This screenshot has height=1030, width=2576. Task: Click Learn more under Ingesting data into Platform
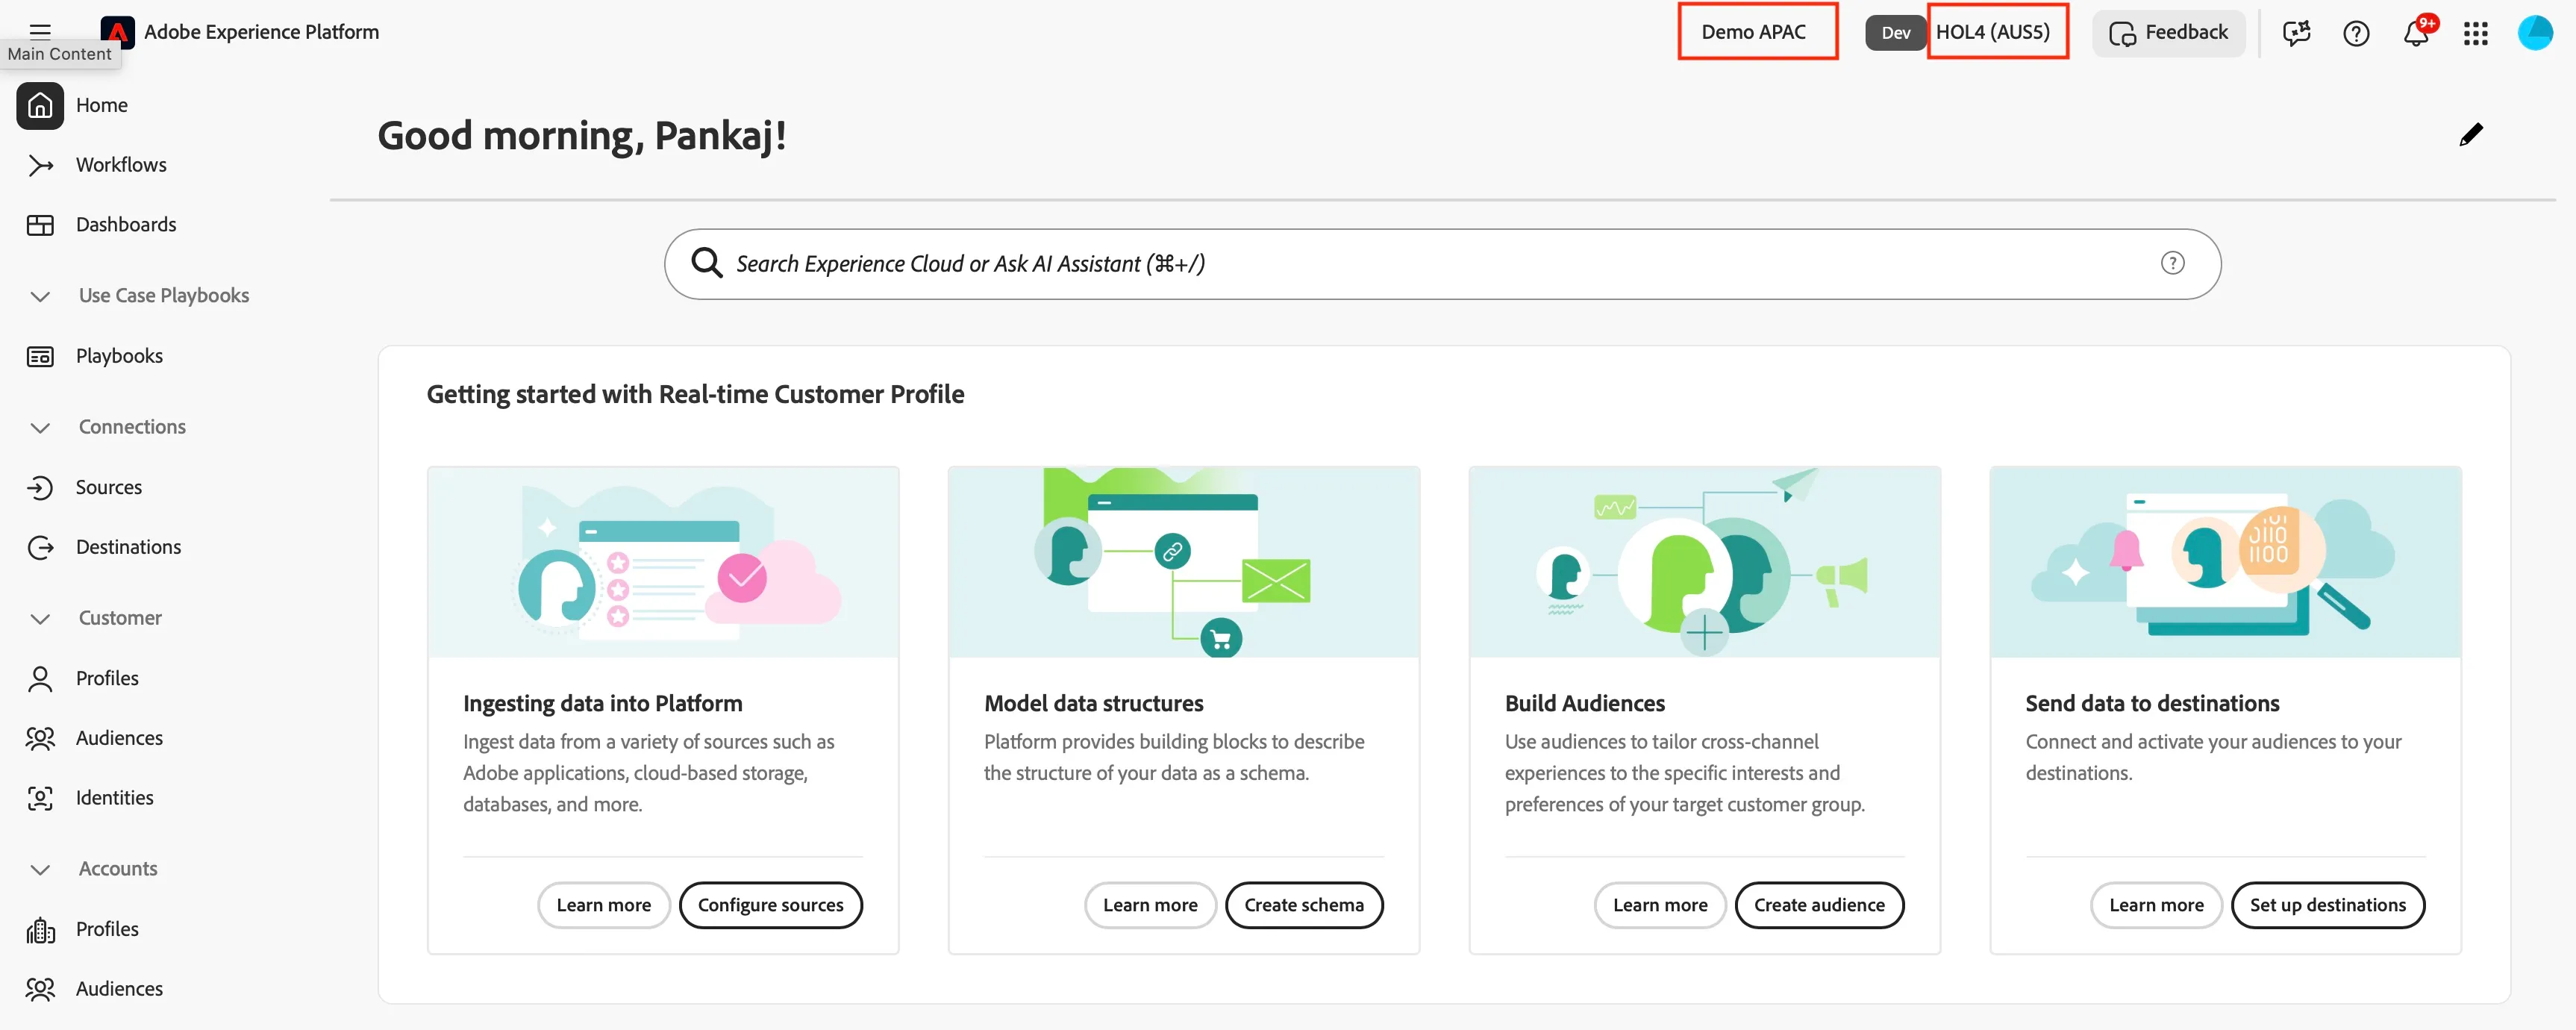coord(603,905)
